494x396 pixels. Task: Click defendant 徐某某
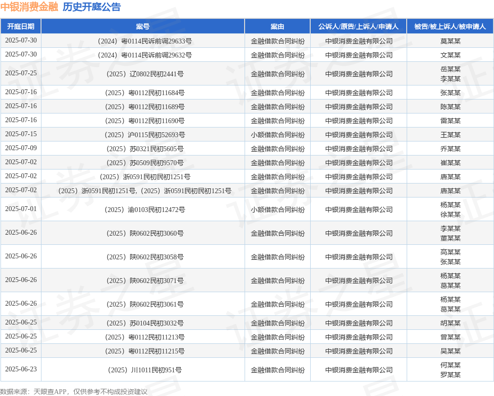(x=450, y=215)
